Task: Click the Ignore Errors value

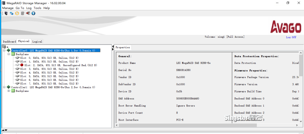Action: click(x=185, y=106)
